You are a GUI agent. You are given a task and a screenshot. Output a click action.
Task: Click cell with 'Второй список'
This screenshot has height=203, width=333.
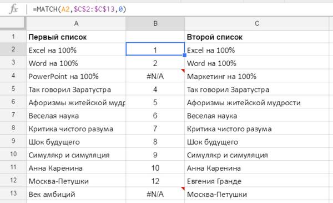click(x=257, y=37)
